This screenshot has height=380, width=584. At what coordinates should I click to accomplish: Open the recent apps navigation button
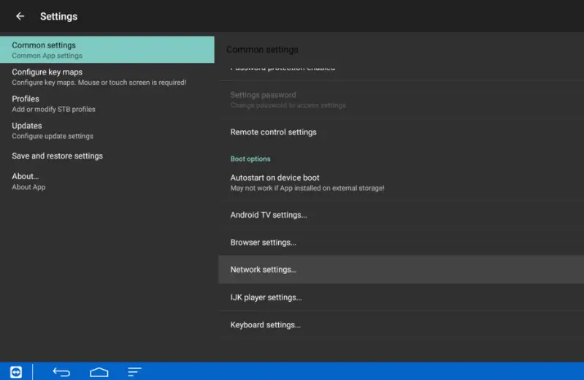[134, 371]
